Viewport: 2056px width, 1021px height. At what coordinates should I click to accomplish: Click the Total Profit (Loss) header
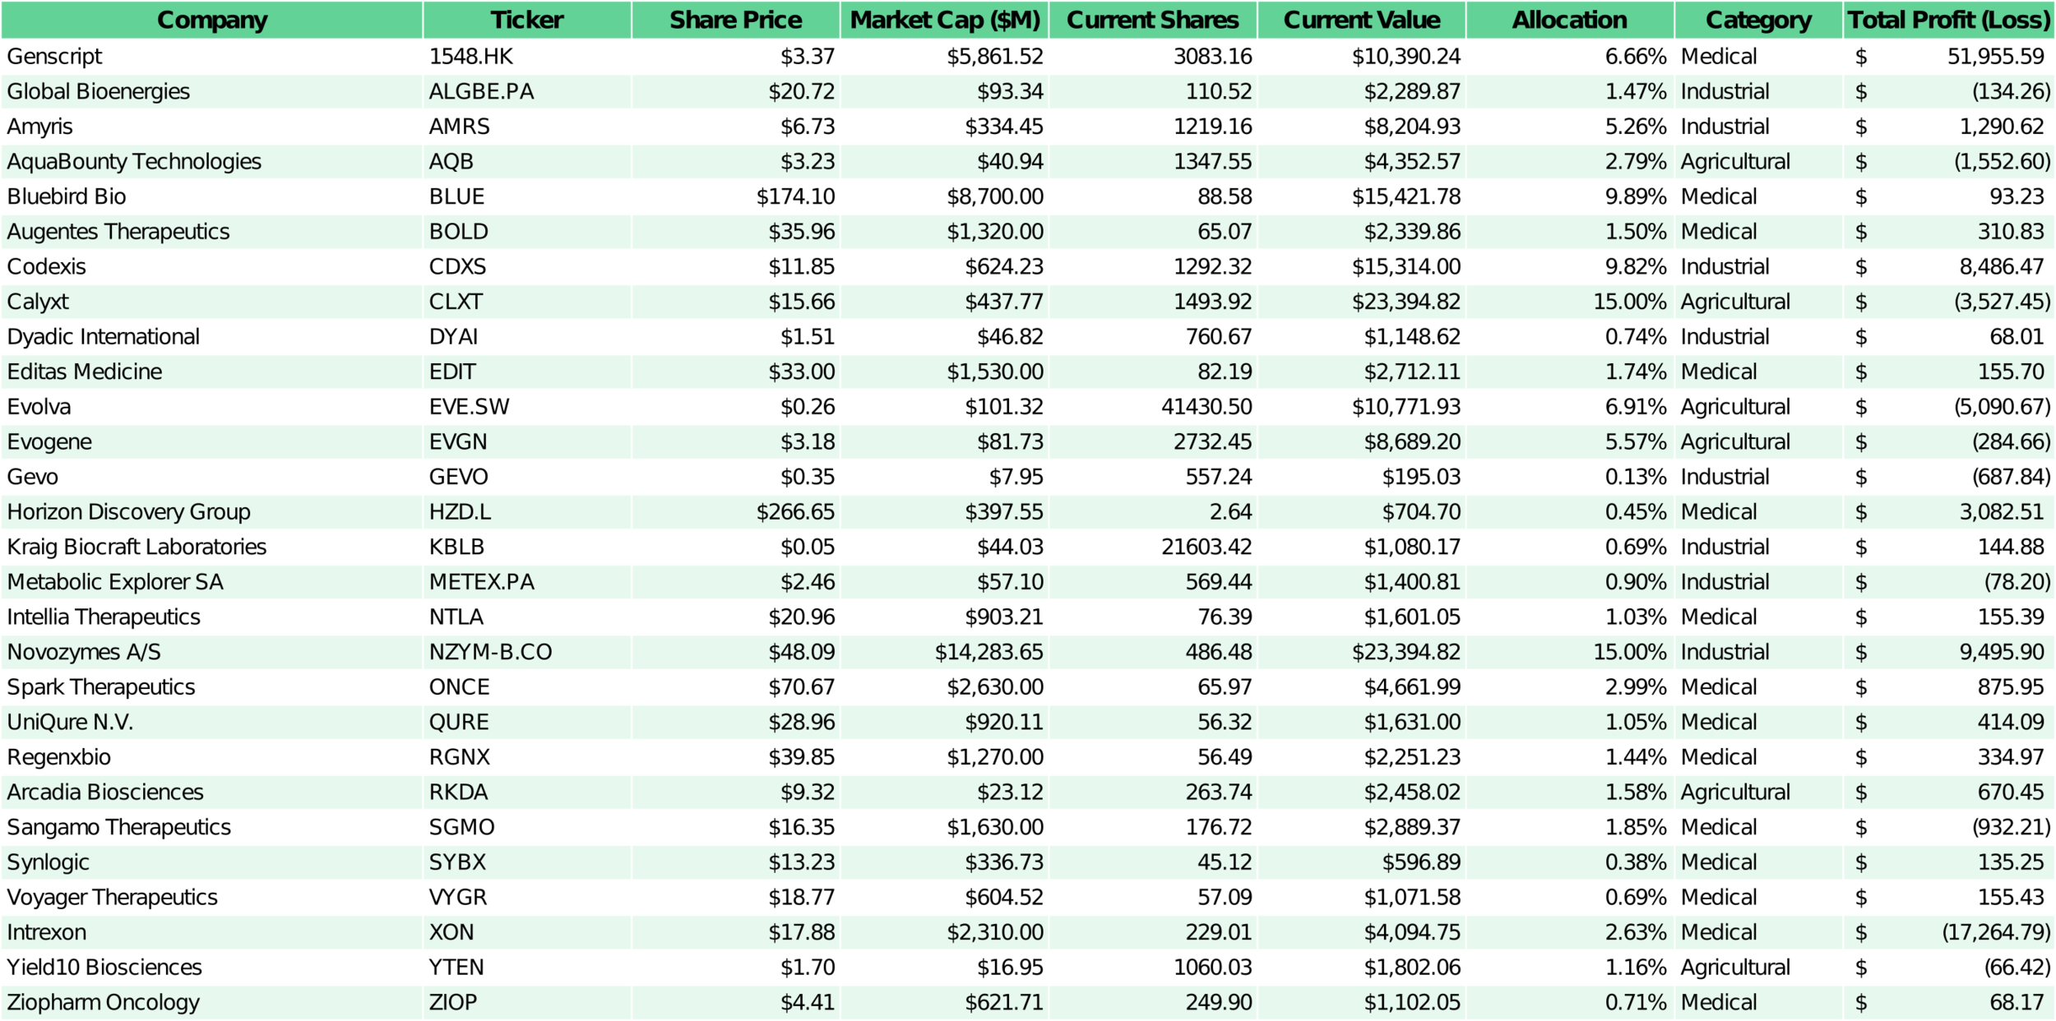click(x=1949, y=20)
